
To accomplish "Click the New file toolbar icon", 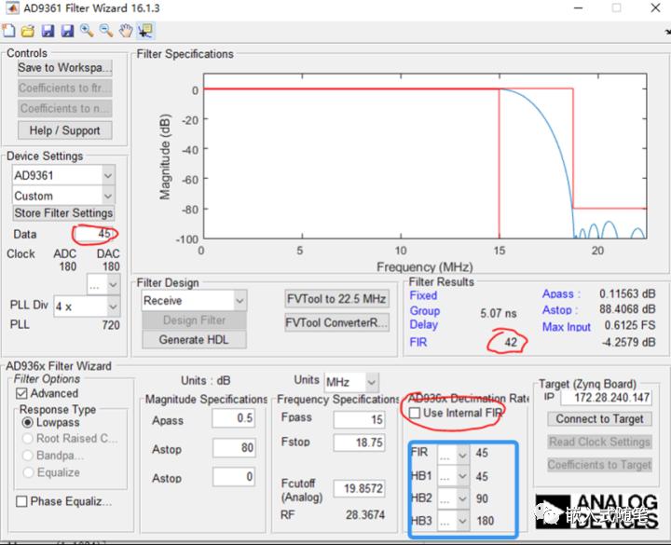I will click(8, 31).
